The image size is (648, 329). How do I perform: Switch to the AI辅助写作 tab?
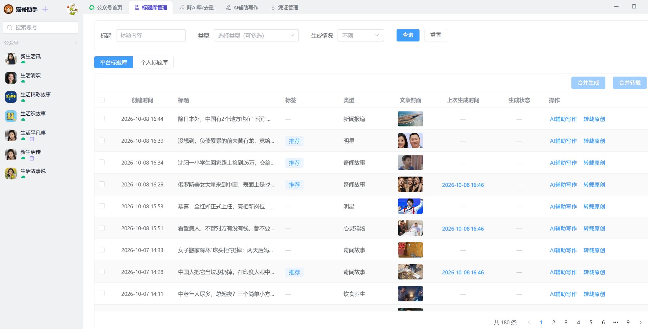click(242, 7)
